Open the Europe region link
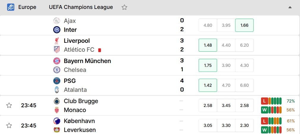 [x=27, y=7]
